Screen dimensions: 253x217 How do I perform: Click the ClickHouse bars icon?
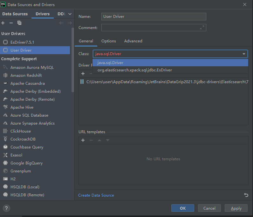coord(5,131)
